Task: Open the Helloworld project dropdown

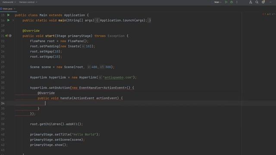Action: (9, 2)
